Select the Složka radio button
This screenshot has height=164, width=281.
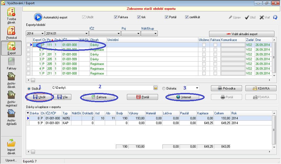[29, 89]
